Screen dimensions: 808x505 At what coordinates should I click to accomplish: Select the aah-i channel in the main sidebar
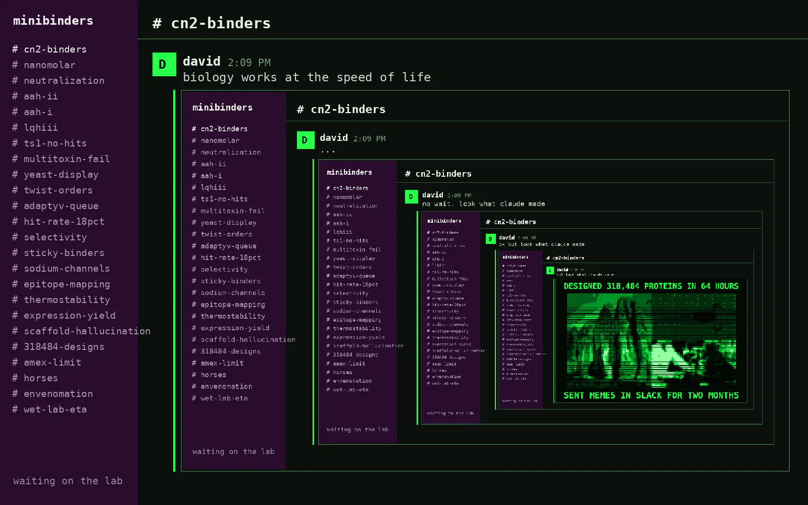[x=32, y=112]
